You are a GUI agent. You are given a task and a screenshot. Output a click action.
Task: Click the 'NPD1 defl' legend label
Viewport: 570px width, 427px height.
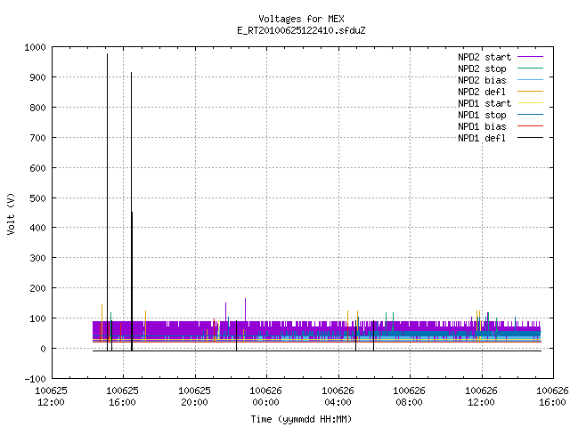pos(482,139)
